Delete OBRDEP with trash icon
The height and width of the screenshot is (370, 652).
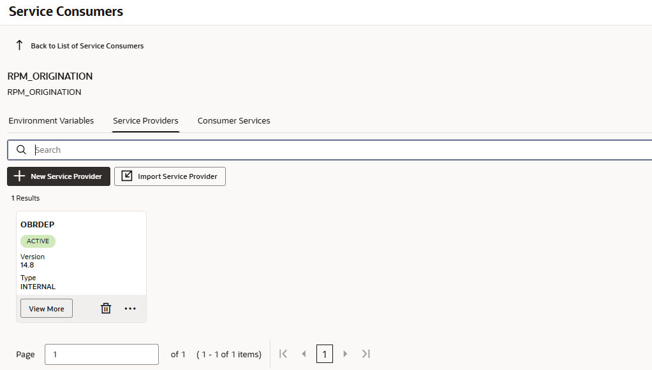(106, 308)
